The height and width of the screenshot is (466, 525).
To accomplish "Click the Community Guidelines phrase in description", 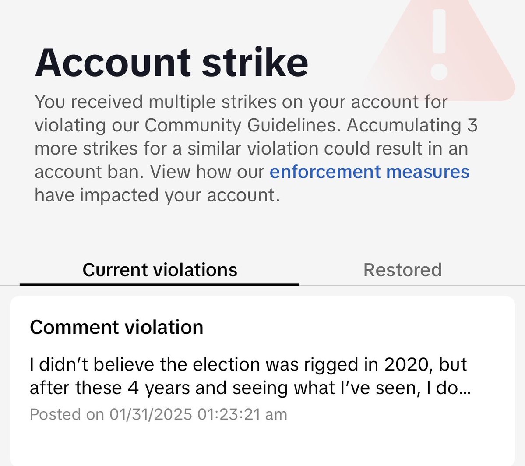I will [x=241, y=125].
